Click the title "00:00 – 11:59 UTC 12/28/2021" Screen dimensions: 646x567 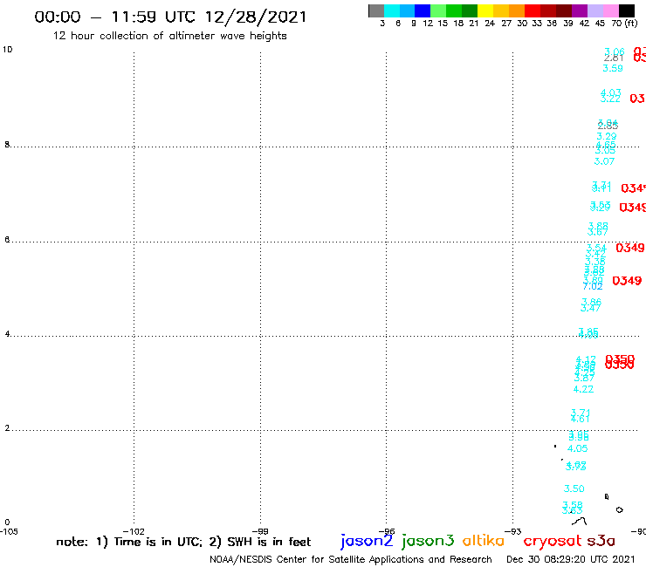pyautogui.click(x=170, y=17)
